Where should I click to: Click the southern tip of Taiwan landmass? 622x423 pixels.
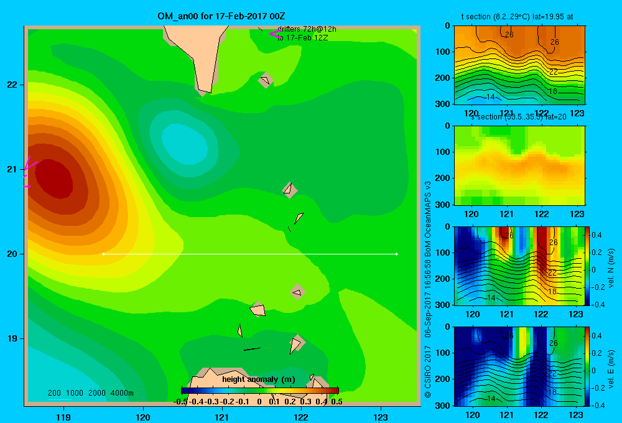205,90
